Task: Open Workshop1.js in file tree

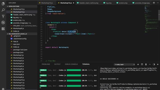Action: coord(22,55)
